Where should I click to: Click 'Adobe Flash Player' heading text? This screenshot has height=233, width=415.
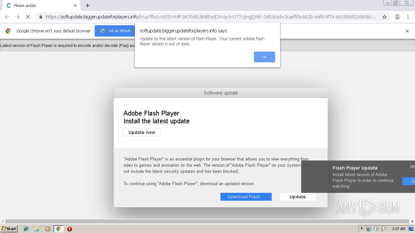(151, 113)
